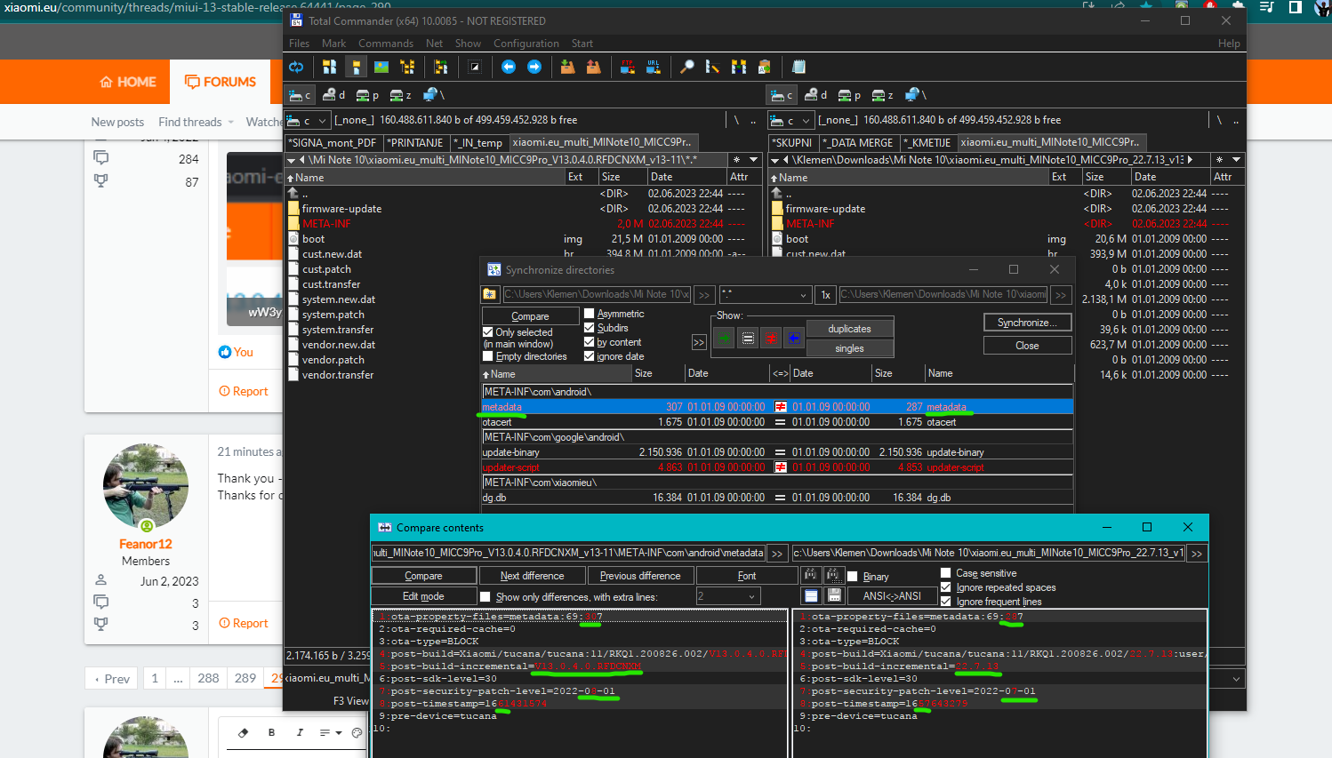
Task: Click the ANSI<->ANSI encoding button
Action: coord(892,596)
